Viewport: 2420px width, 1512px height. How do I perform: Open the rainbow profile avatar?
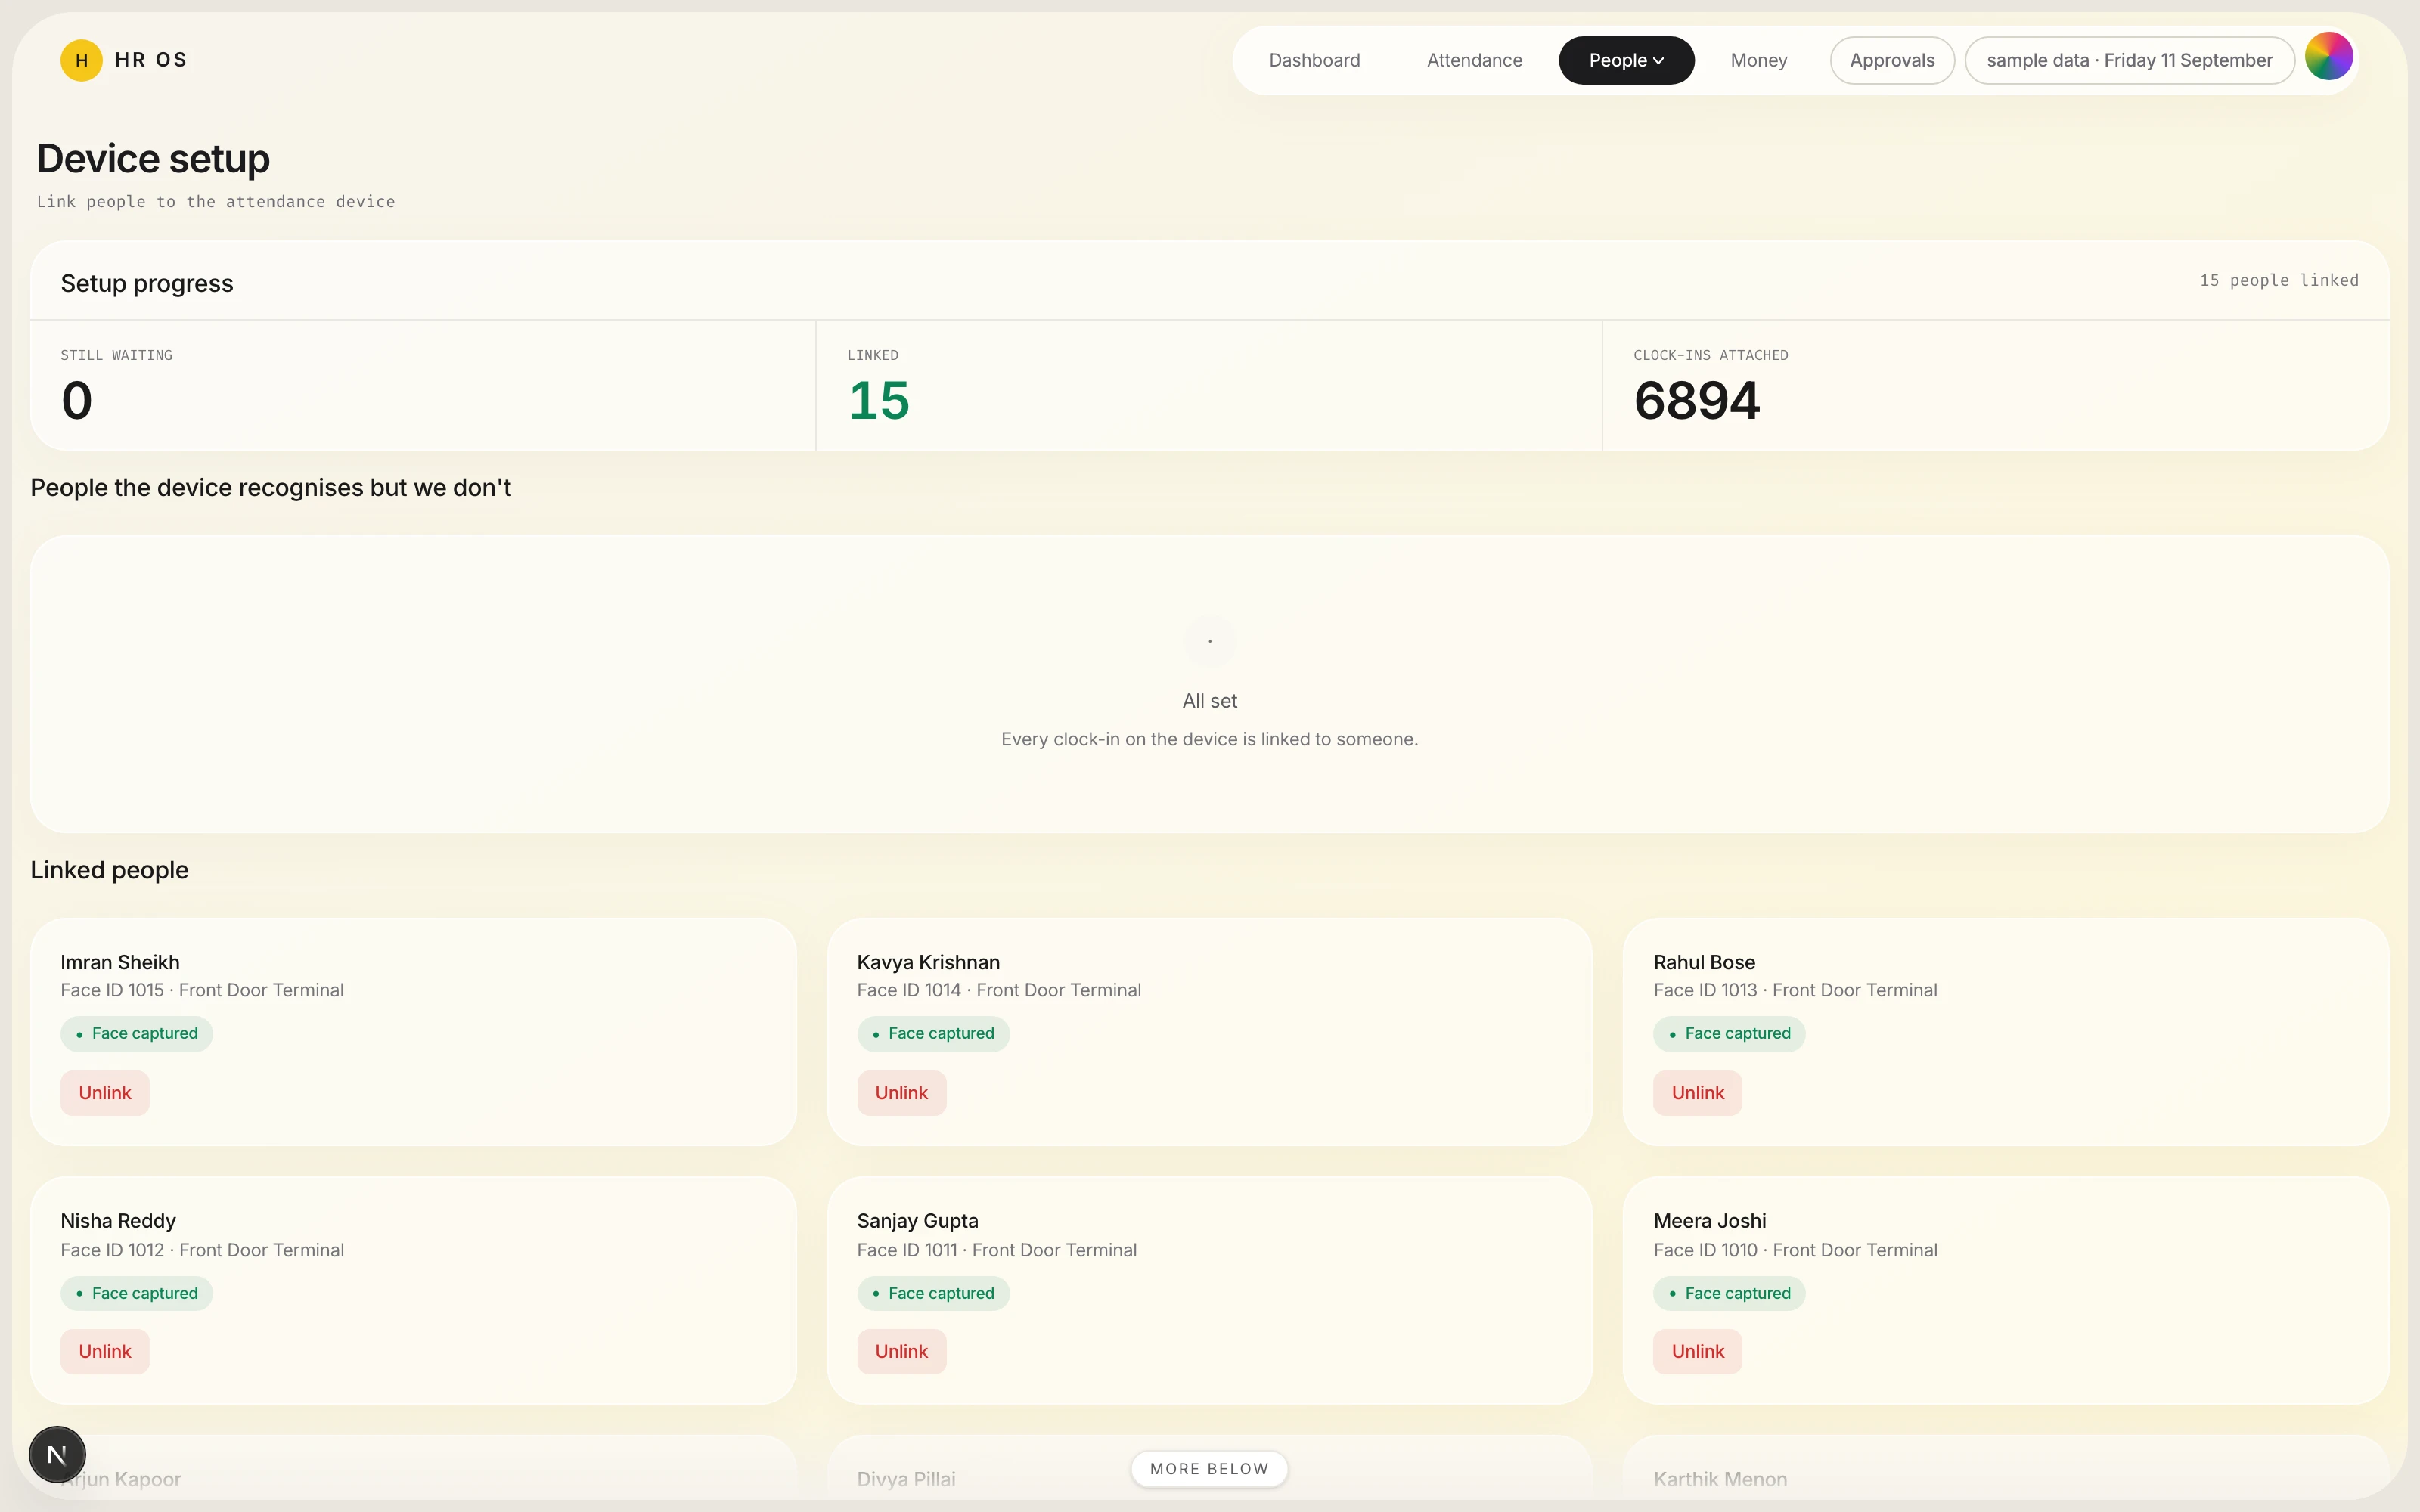click(x=2328, y=56)
